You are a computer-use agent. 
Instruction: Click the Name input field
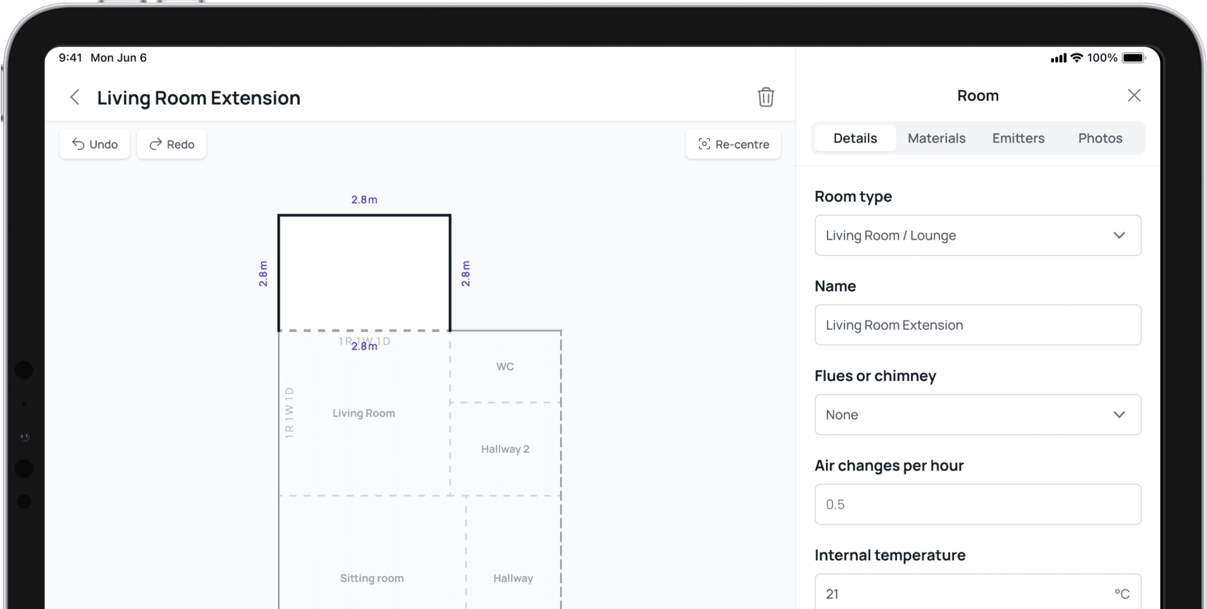tap(978, 325)
